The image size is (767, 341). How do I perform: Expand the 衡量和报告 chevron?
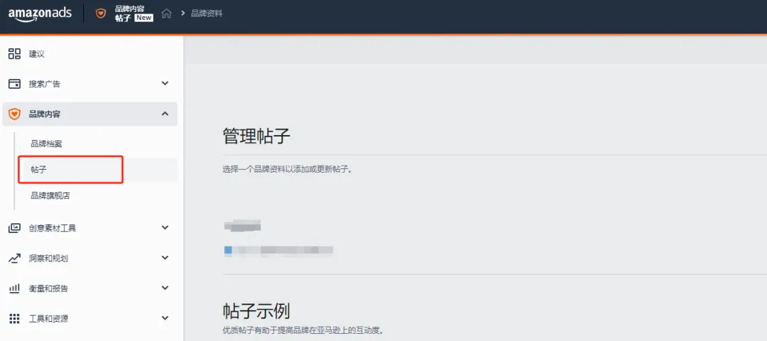[165, 288]
